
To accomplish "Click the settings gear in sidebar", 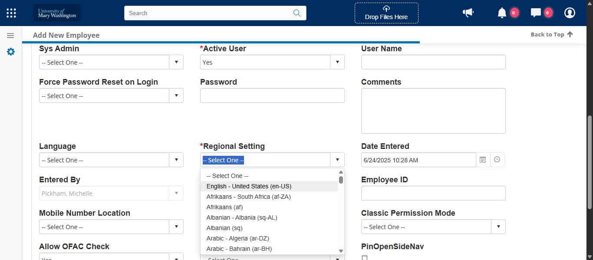I will coord(11,52).
